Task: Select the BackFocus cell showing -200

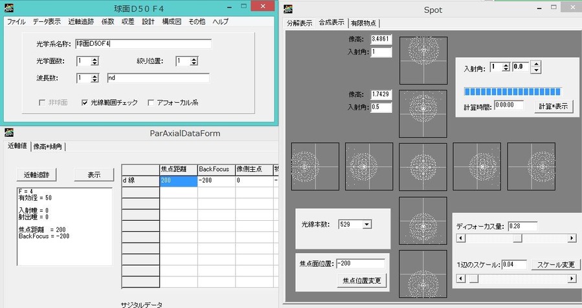Action: point(216,181)
